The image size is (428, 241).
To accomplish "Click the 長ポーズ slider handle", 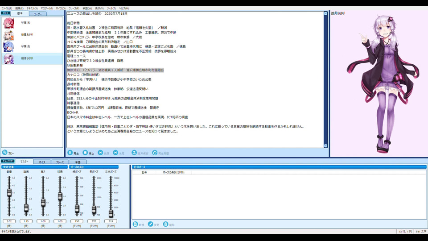I will pos(94,210).
